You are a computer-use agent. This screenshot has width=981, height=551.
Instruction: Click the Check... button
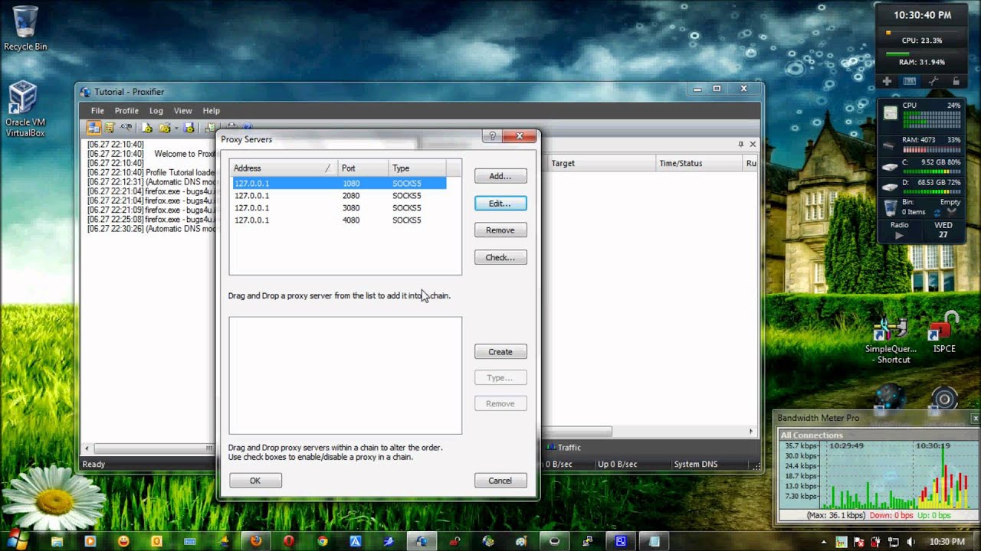(x=500, y=258)
